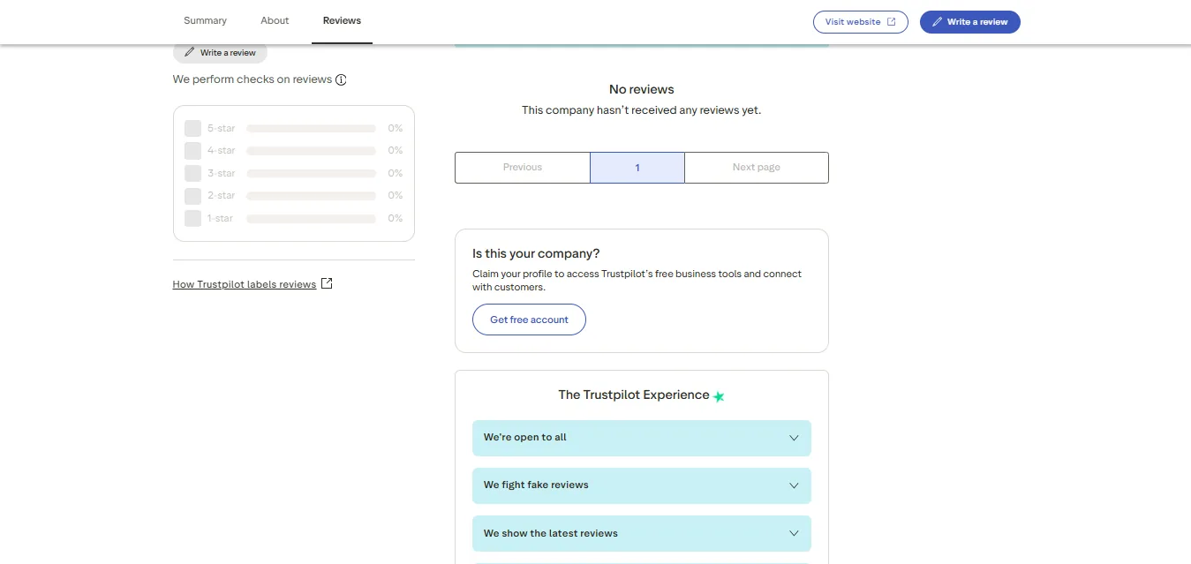
Task: Check the 4-star filter checkbox
Action: coord(192,151)
